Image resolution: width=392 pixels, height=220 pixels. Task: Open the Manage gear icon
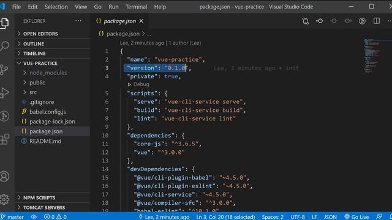click(x=4, y=199)
